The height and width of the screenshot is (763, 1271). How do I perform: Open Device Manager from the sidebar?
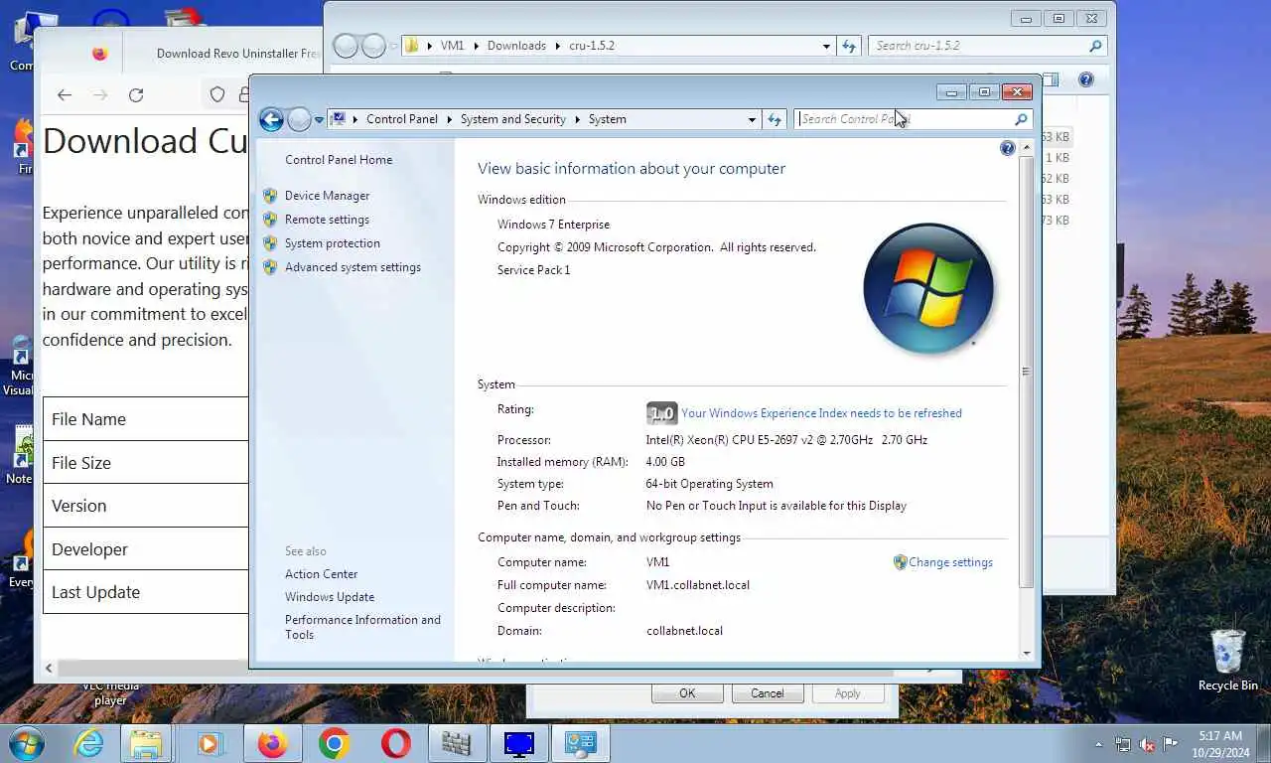click(x=327, y=196)
